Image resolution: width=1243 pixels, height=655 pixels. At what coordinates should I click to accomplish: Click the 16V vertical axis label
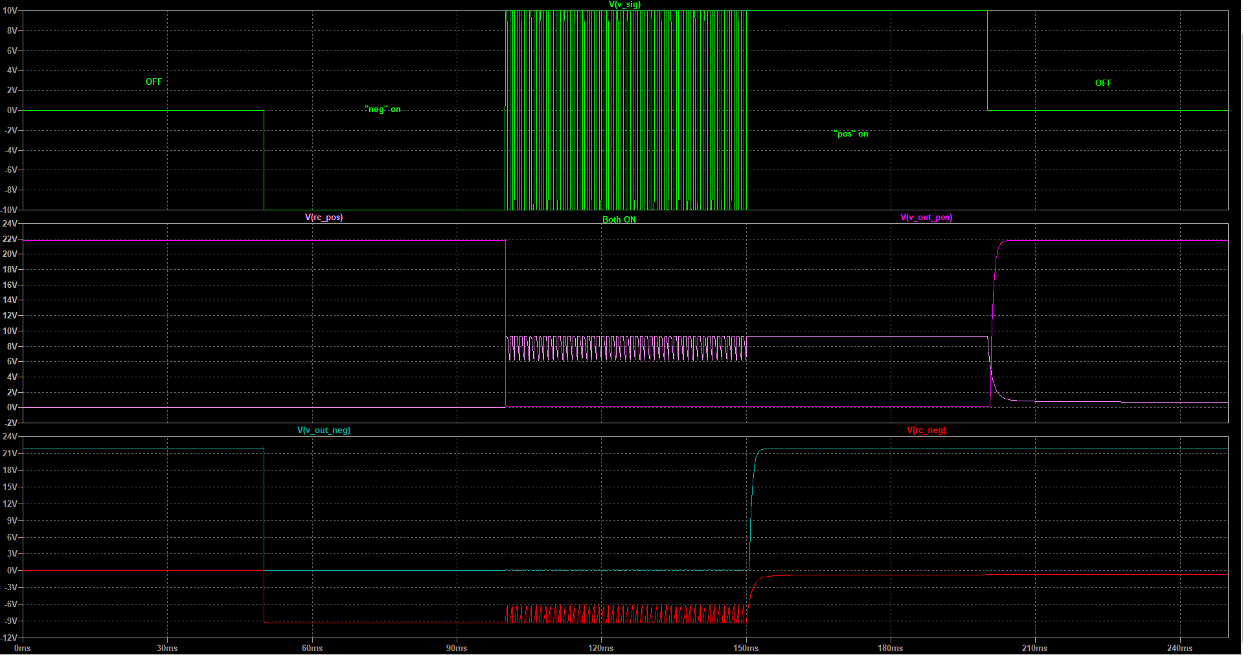click(10, 285)
